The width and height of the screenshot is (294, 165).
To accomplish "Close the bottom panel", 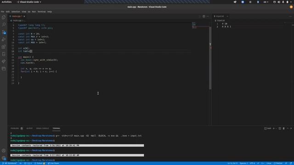I will click(x=291, y=128).
